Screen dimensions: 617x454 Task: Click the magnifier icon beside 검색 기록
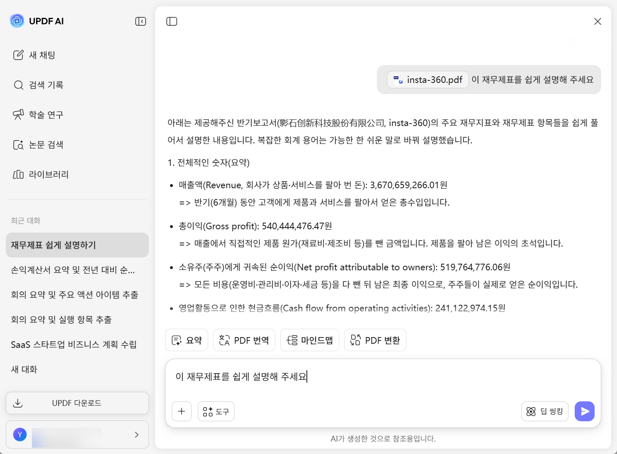(x=18, y=85)
